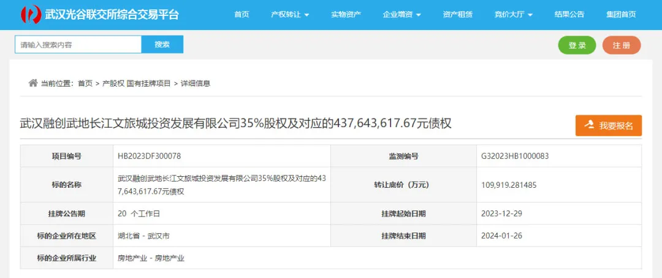The image size is (662, 278).
Task: Click the 产股权 国有挂牌项目 breadcrumb link
Action: tap(137, 83)
